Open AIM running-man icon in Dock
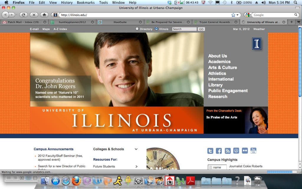302x189 pixels. tap(118, 181)
